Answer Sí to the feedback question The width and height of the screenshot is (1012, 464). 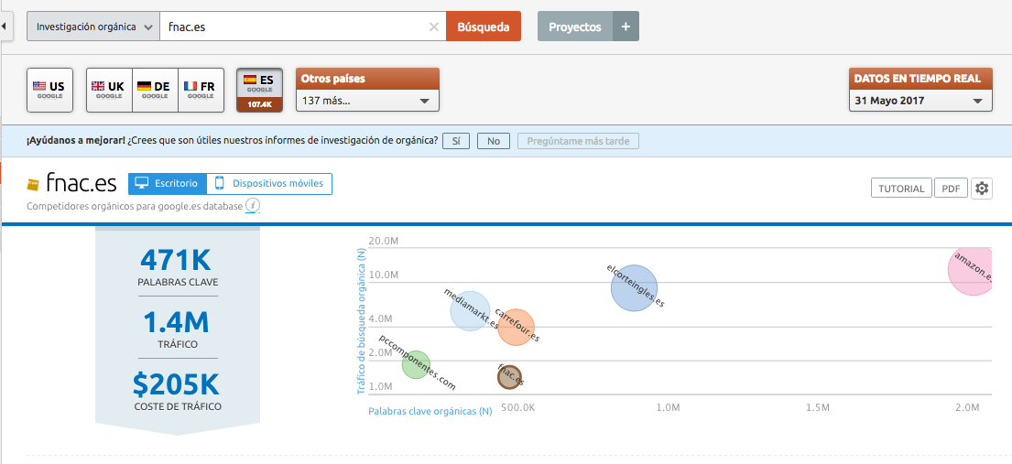click(456, 141)
